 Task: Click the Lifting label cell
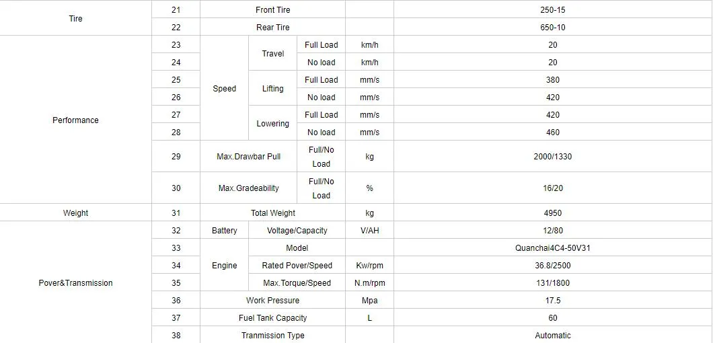tap(272, 89)
